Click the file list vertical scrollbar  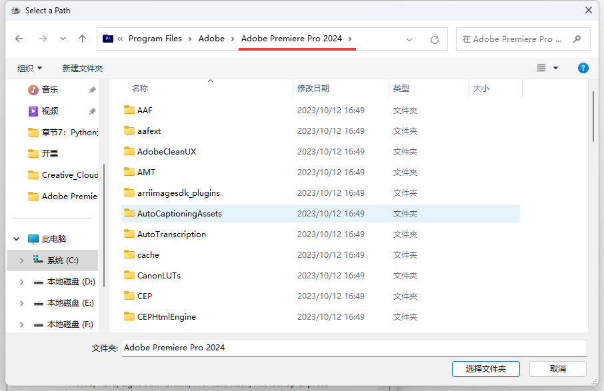593,117
